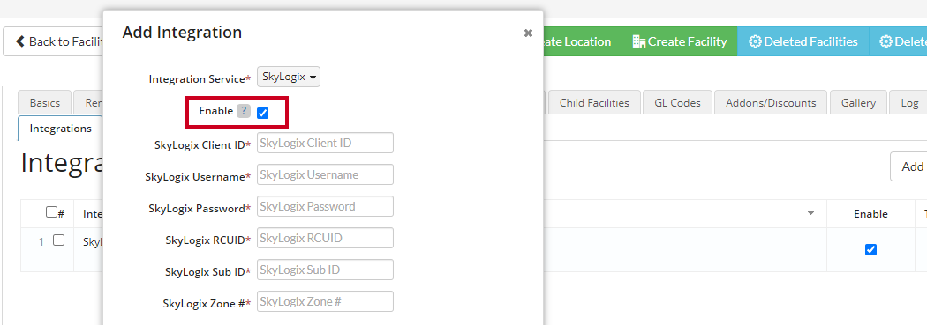The image size is (927, 325).
Task: Click the Enable help question mark icon
Action: [244, 111]
